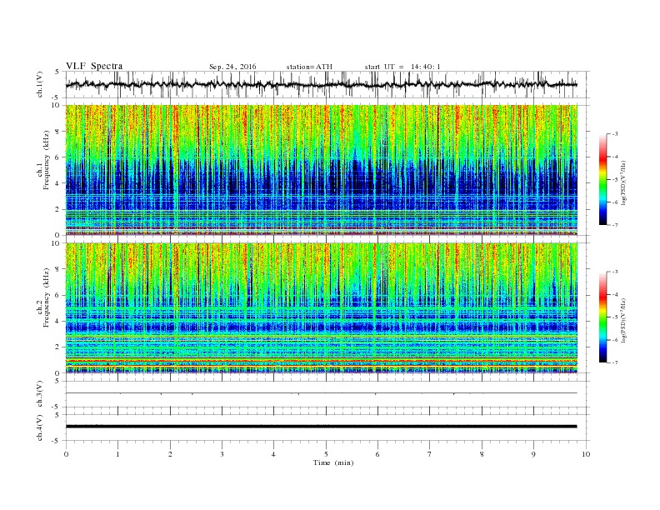Click the 'ch.3(V)' axis label
Image resolution: width=660 pixels, height=510 pixels.
(x=40, y=394)
